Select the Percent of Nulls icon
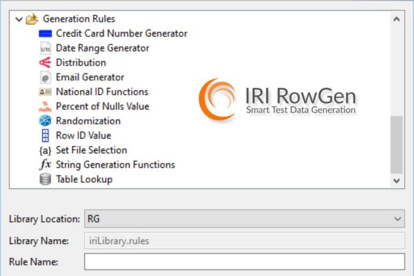Viewport: 414px width, 276px height. tap(45, 107)
